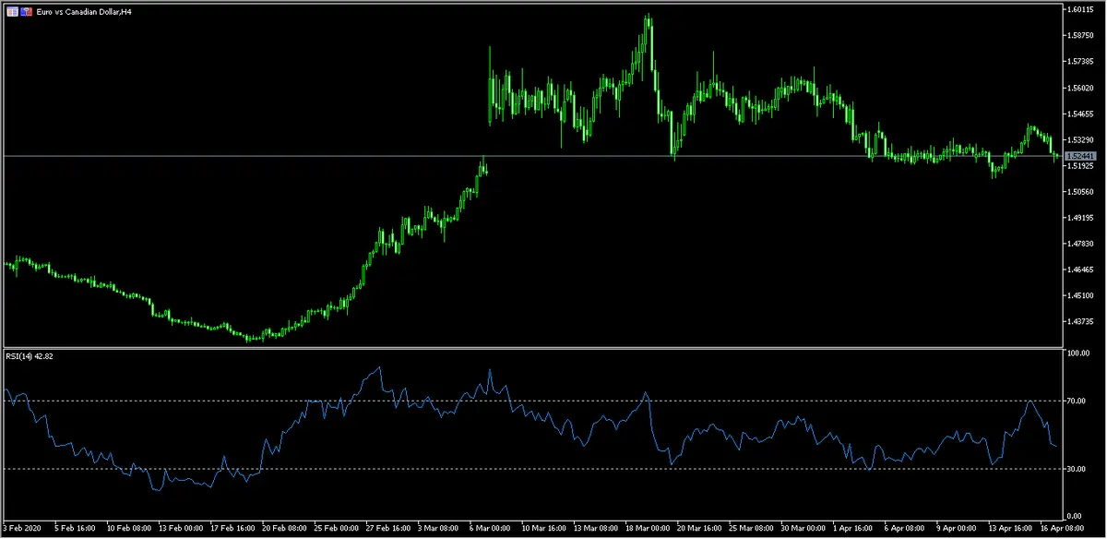The image size is (1107, 539).
Task: Click the '3 Feb 2020' date on time axis
Action: click(20, 529)
